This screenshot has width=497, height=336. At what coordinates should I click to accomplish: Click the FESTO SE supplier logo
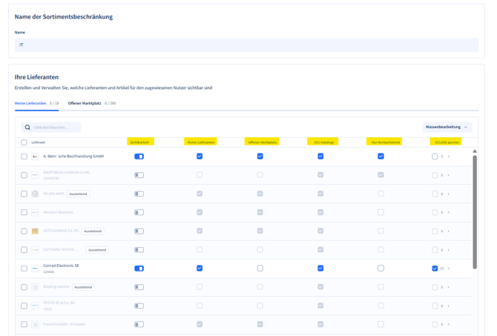[35, 306]
